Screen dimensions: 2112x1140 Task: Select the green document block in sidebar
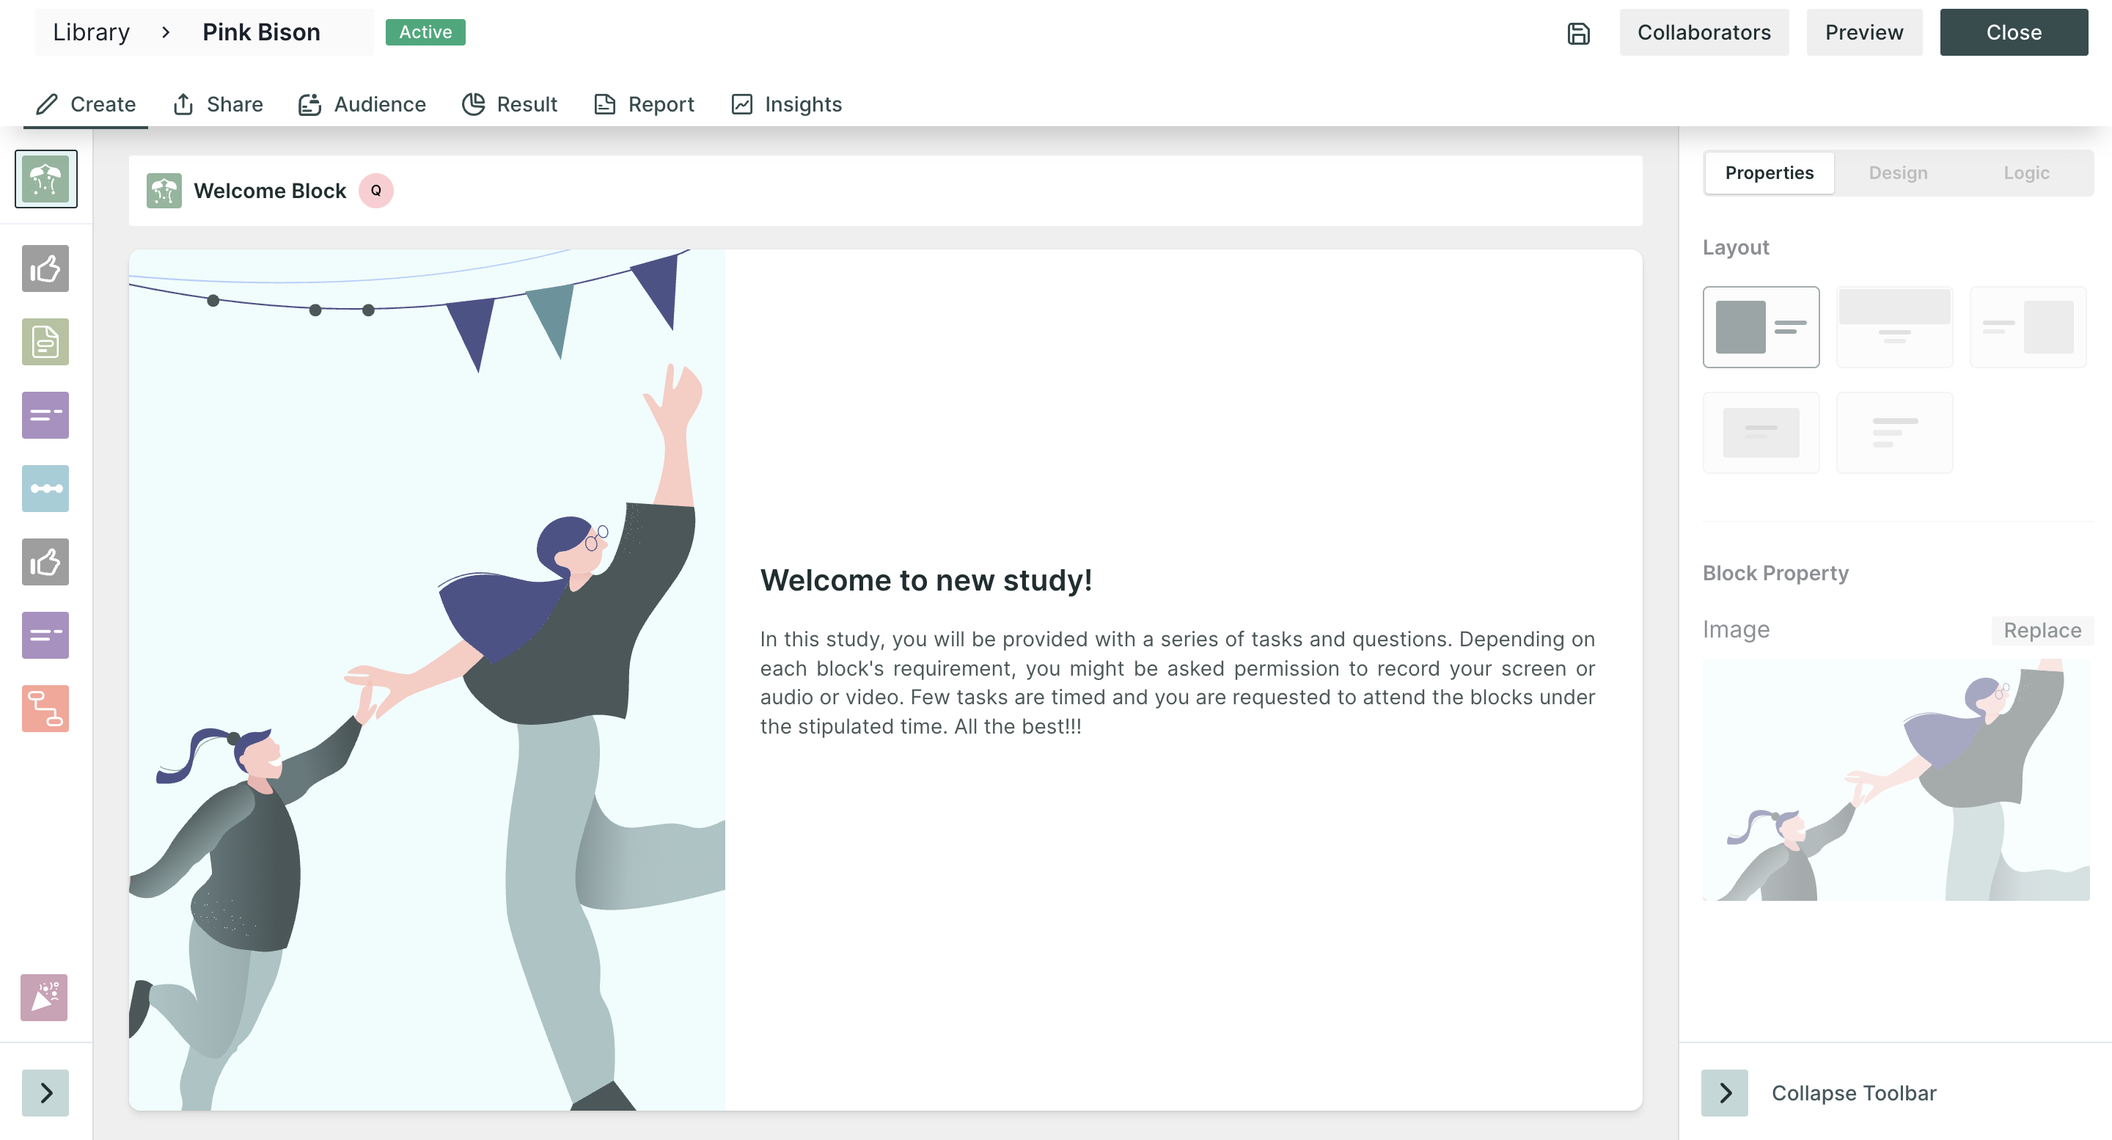tap(45, 341)
